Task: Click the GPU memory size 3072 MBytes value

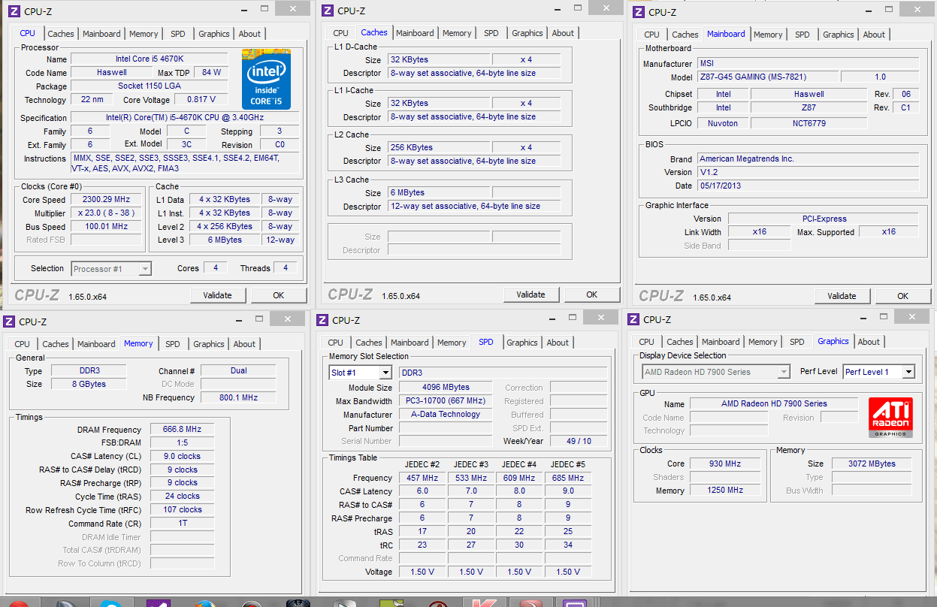Action: pos(872,464)
